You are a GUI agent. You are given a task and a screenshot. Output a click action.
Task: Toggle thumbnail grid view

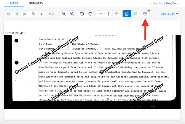click(x=135, y=14)
